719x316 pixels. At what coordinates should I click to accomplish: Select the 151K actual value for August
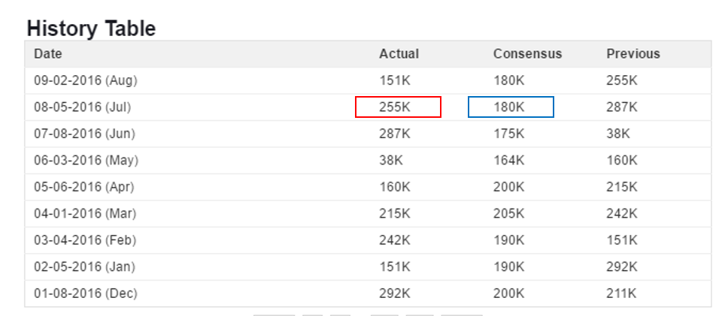395,81
